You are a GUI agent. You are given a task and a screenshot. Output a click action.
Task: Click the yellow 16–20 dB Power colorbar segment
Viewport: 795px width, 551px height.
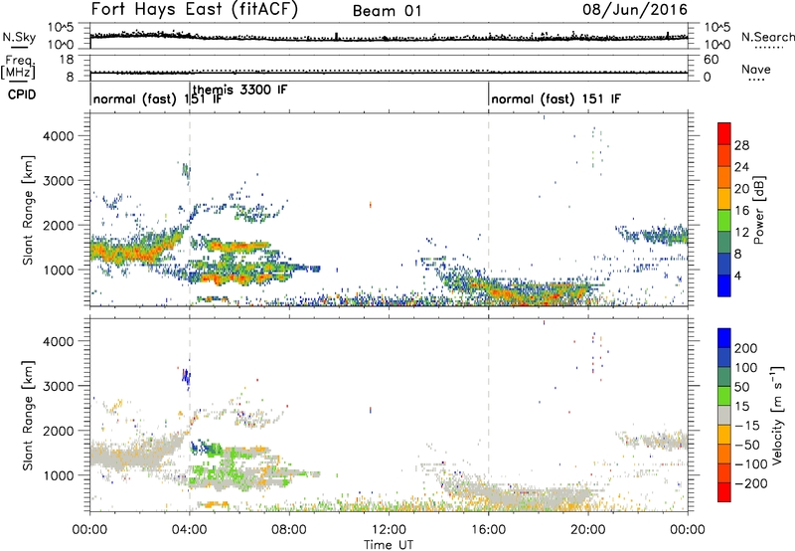(x=724, y=199)
